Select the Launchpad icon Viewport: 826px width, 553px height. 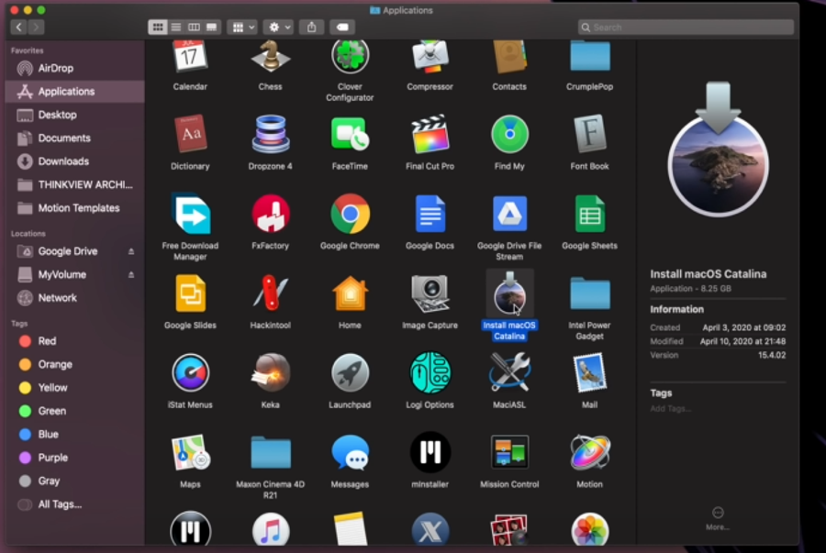click(x=350, y=372)
